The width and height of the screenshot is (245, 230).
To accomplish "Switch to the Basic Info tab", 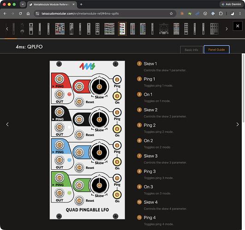I will pyautogui.click(x=191, y=50).
